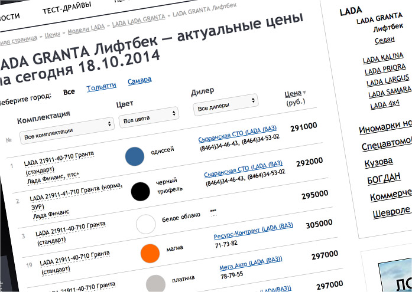The image size is (412, 292).
Task: Click the sidebar advertisement thumbnail
Action: [395, 276]
